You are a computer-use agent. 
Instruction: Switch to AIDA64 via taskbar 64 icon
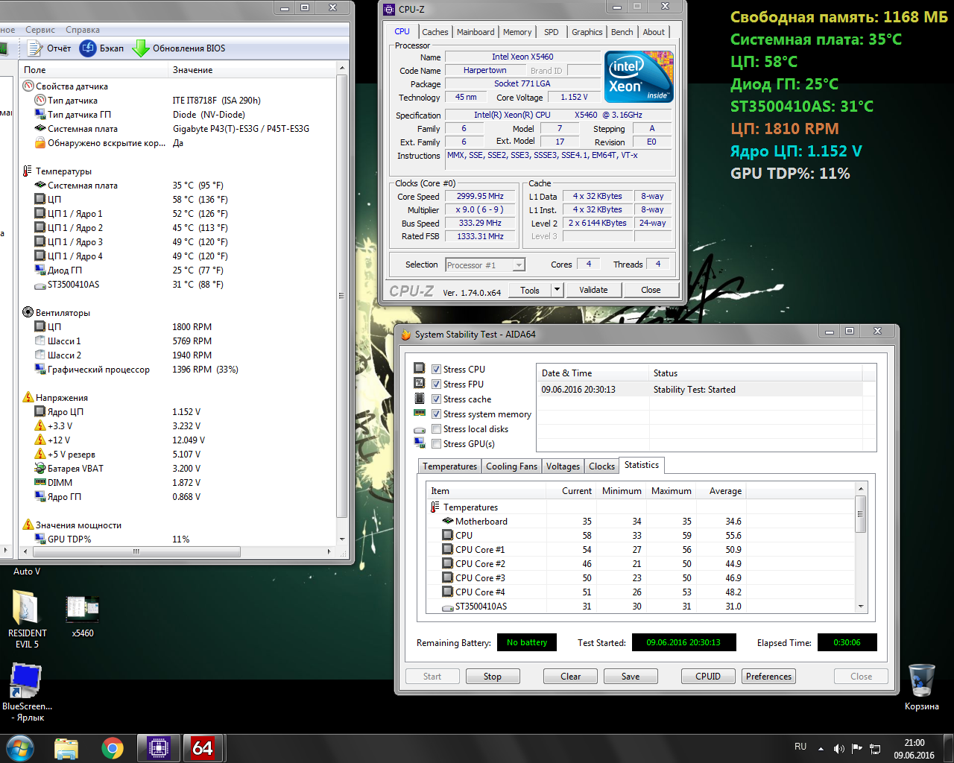(x=203, y=747)
